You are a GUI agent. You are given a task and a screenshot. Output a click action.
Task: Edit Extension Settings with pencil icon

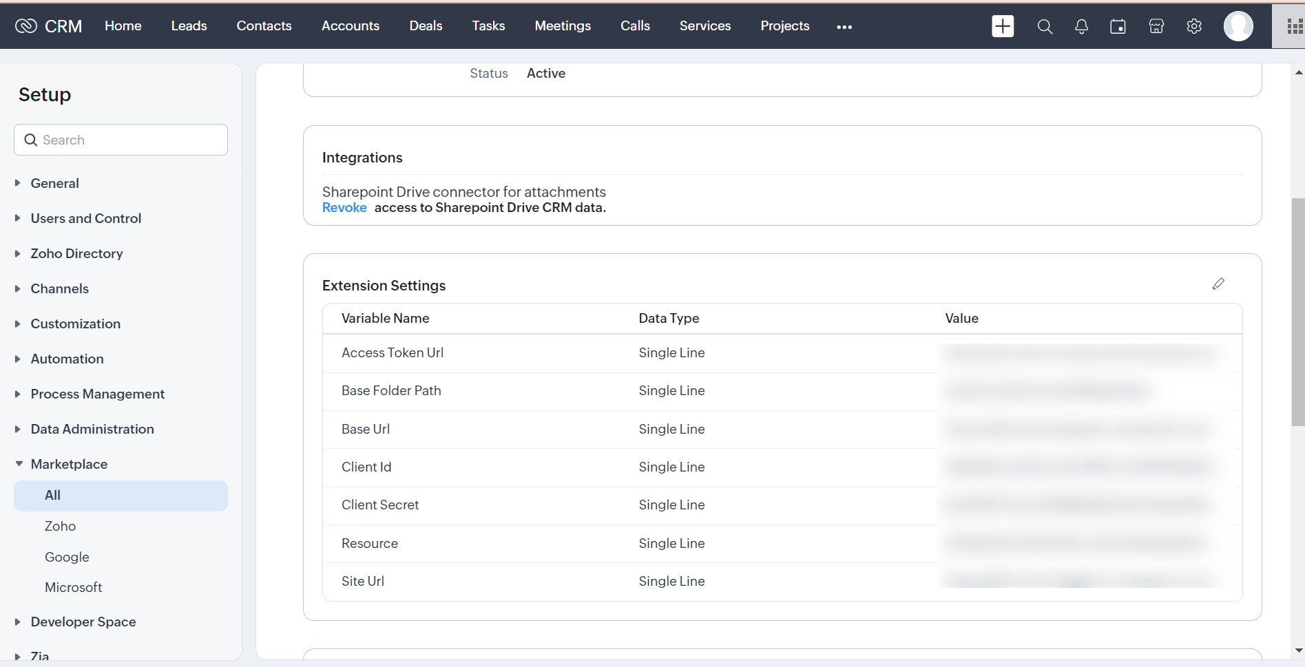[x=1218, y=284]
